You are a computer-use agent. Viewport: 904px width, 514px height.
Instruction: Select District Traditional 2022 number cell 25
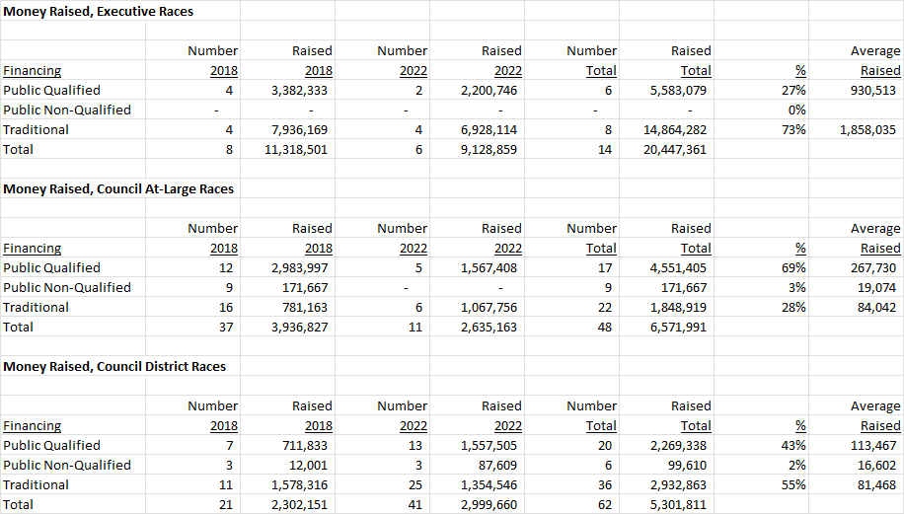pos(415,485)
